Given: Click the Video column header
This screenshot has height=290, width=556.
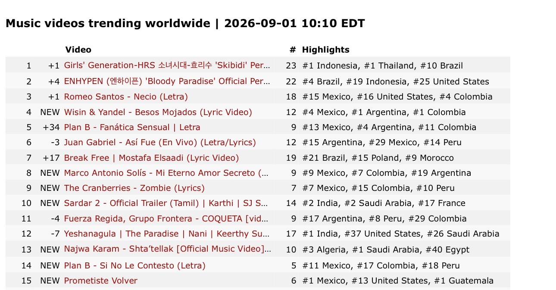Looking at the screenshot, I should click(78, 50).
